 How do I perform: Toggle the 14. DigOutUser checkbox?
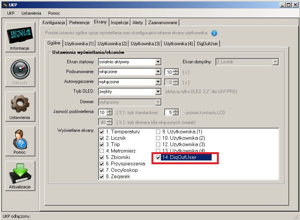click(158, 157)
